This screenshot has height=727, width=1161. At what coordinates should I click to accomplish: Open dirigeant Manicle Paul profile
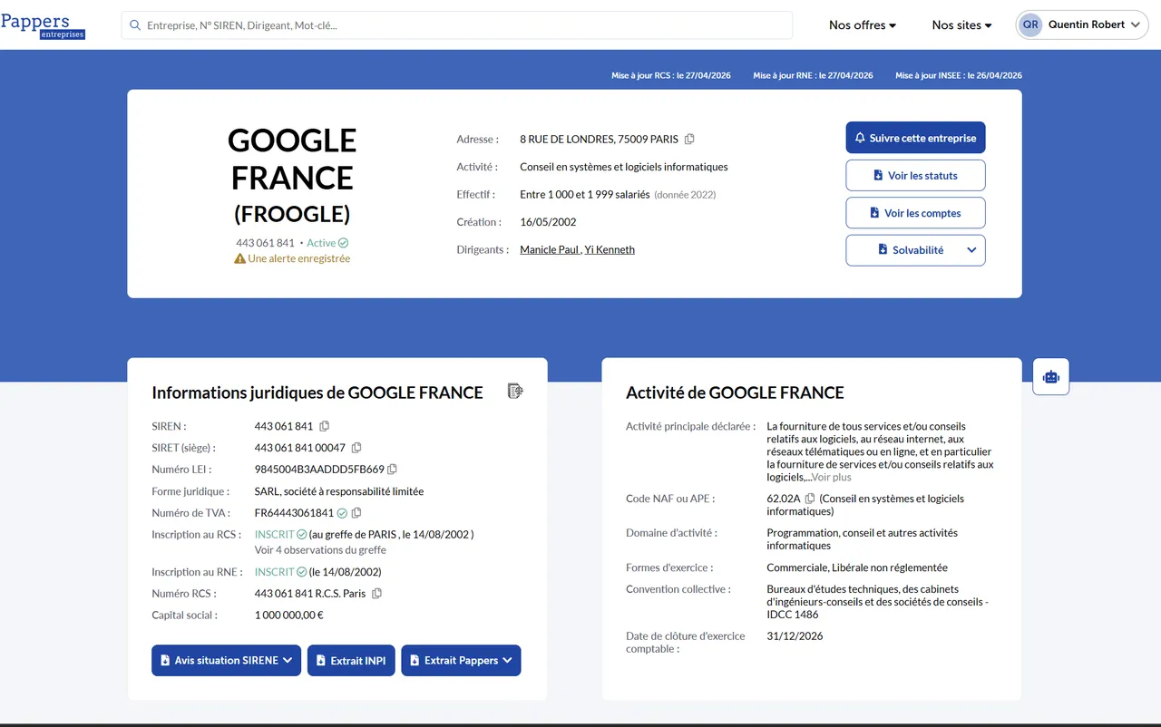coord(550,249)
